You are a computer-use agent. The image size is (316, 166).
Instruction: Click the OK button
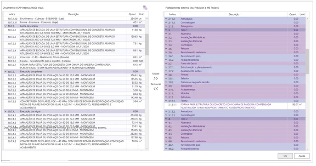(x=285, y=156)
